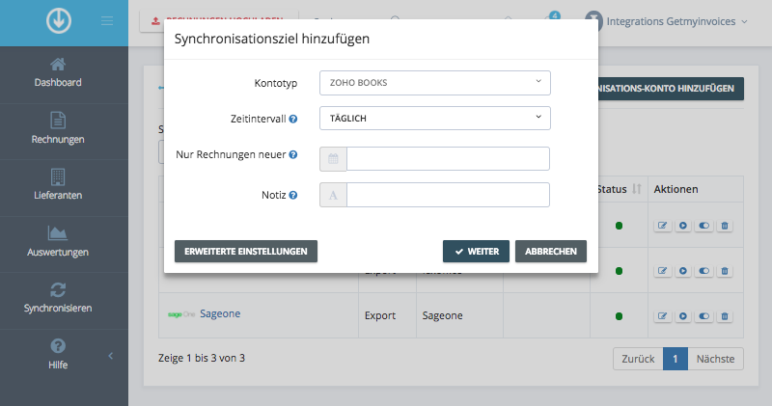Toggle the first row's sync account

click(703, 226)
